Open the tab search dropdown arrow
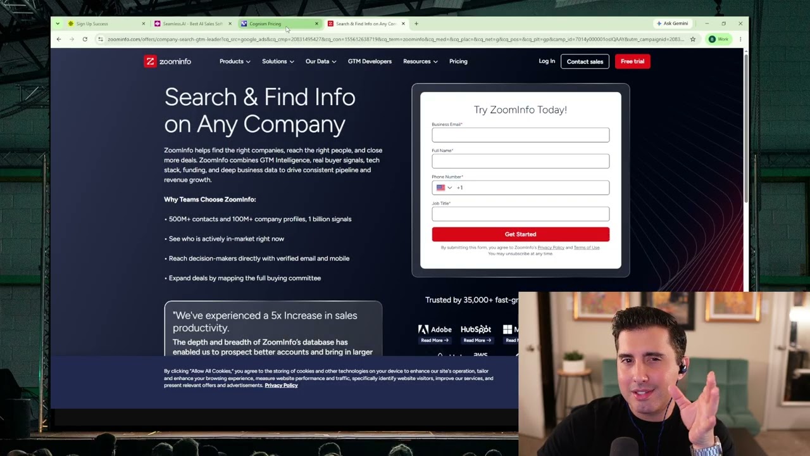The image size is (810, 456). tap(58, 23)
